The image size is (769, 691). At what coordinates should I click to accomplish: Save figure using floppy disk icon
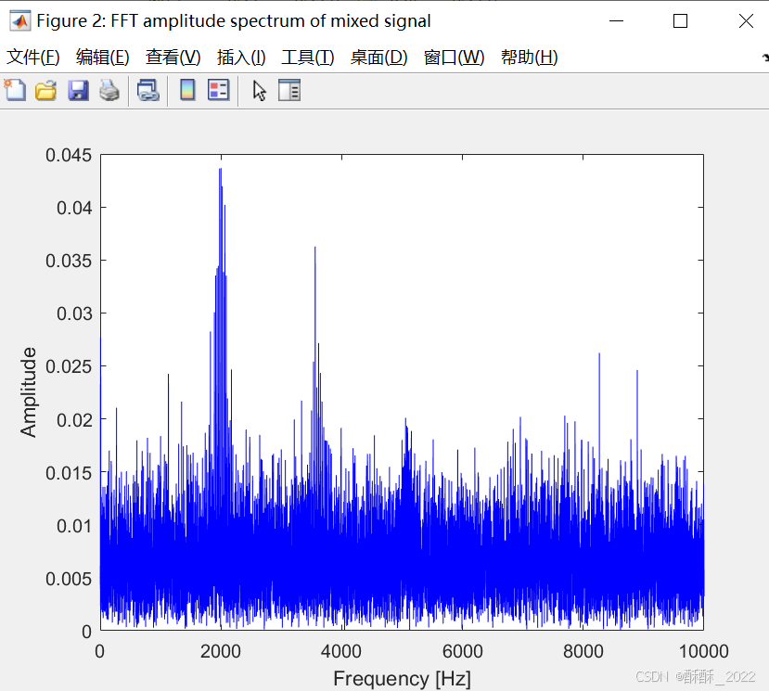[78, 91]
